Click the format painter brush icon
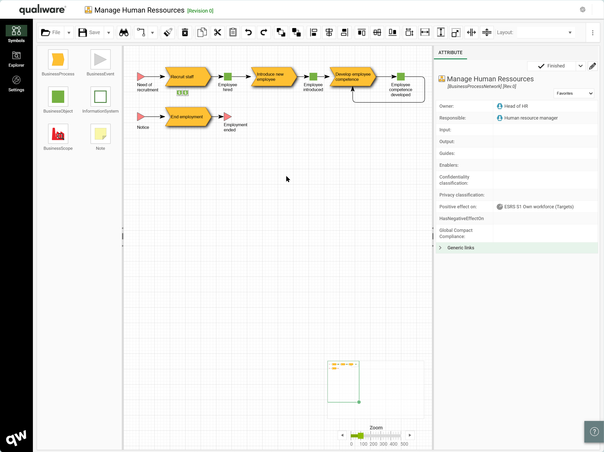604x452 pixels. (x=168, y=32)
